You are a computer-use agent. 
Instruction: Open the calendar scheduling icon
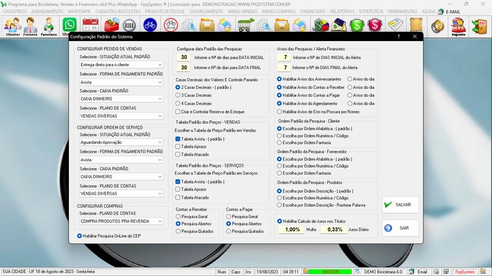click(x=90, y=25)
